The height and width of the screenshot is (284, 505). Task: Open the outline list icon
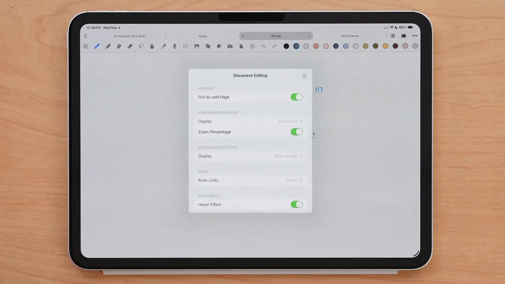[x=393, y=36]
